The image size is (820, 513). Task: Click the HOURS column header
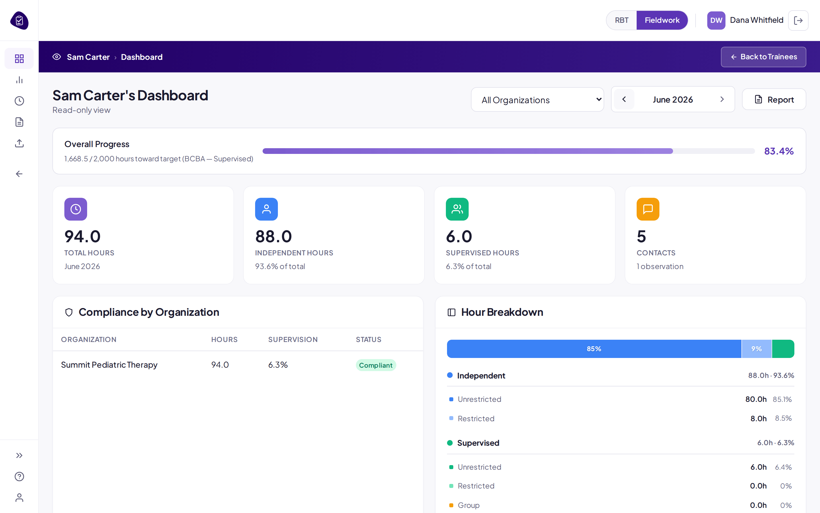[x=224, y=339]
